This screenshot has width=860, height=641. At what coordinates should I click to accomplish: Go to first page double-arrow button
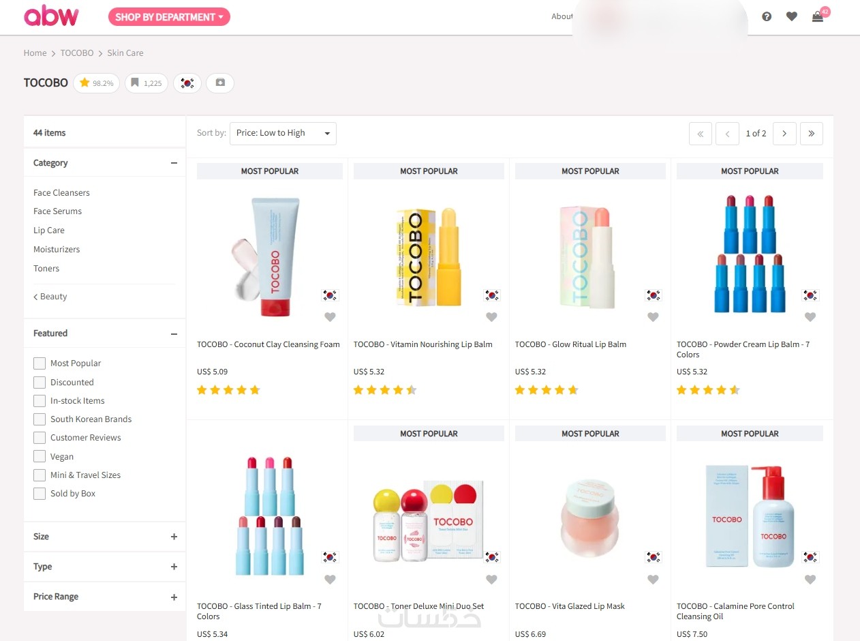tap(701, 134)
